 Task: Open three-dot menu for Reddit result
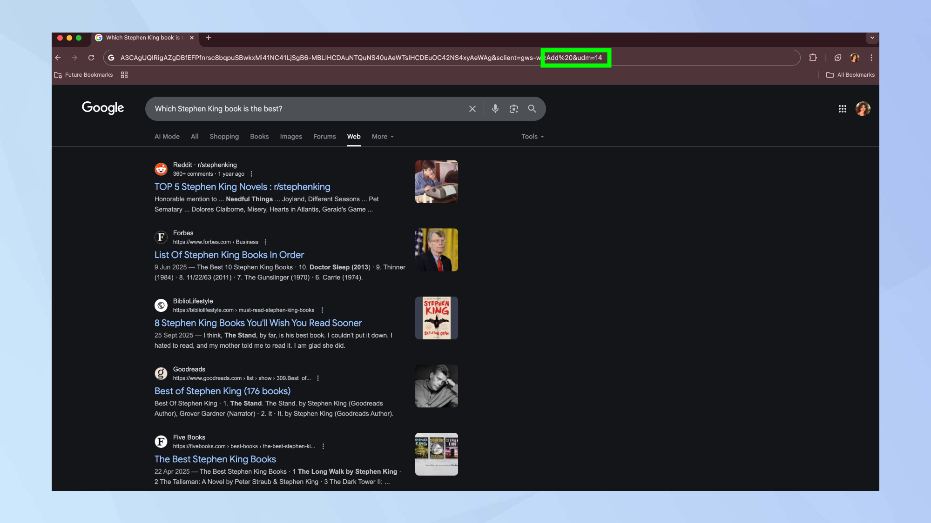(x=251, y=174)
